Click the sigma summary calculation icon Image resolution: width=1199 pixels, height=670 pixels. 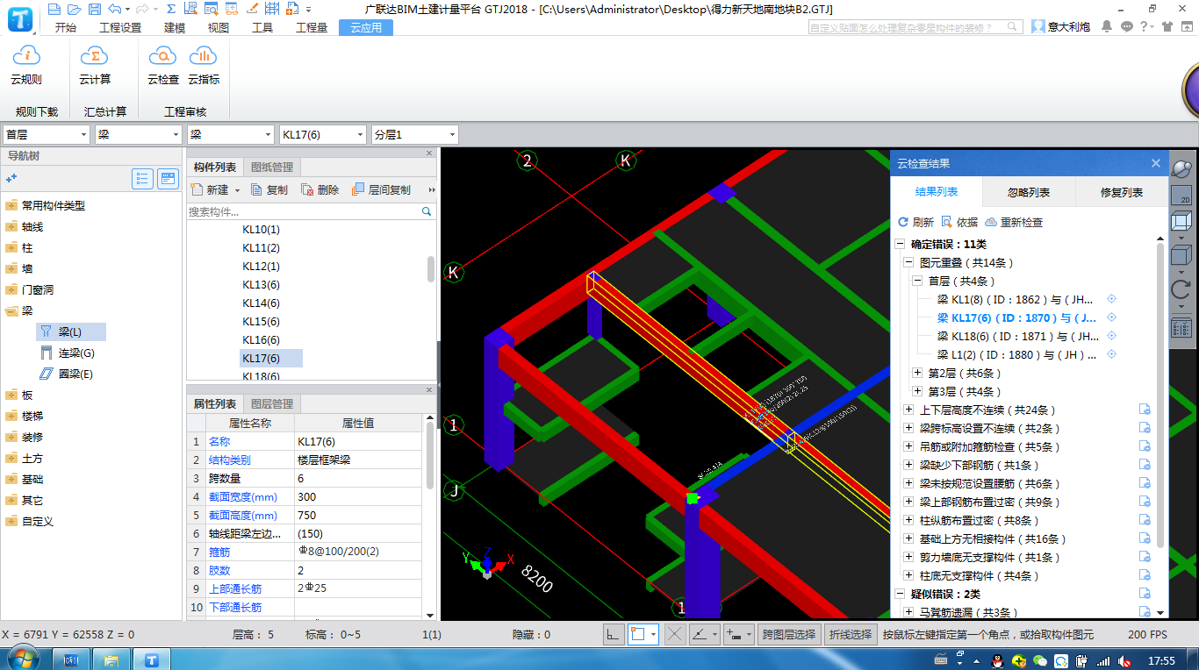[170, 9]
